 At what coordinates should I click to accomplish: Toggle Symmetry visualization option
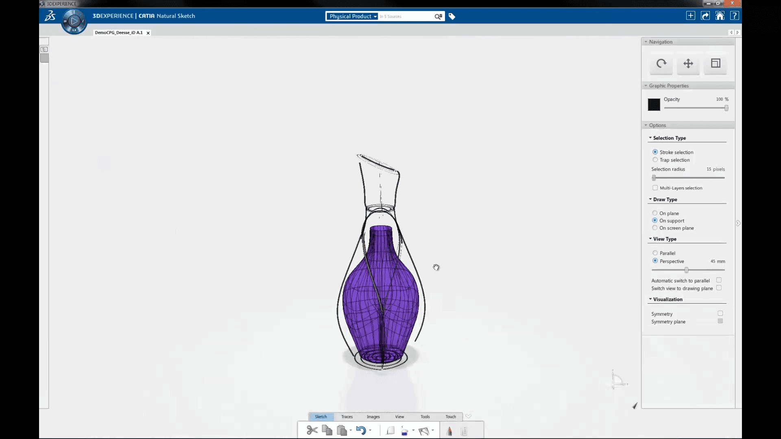720,313
